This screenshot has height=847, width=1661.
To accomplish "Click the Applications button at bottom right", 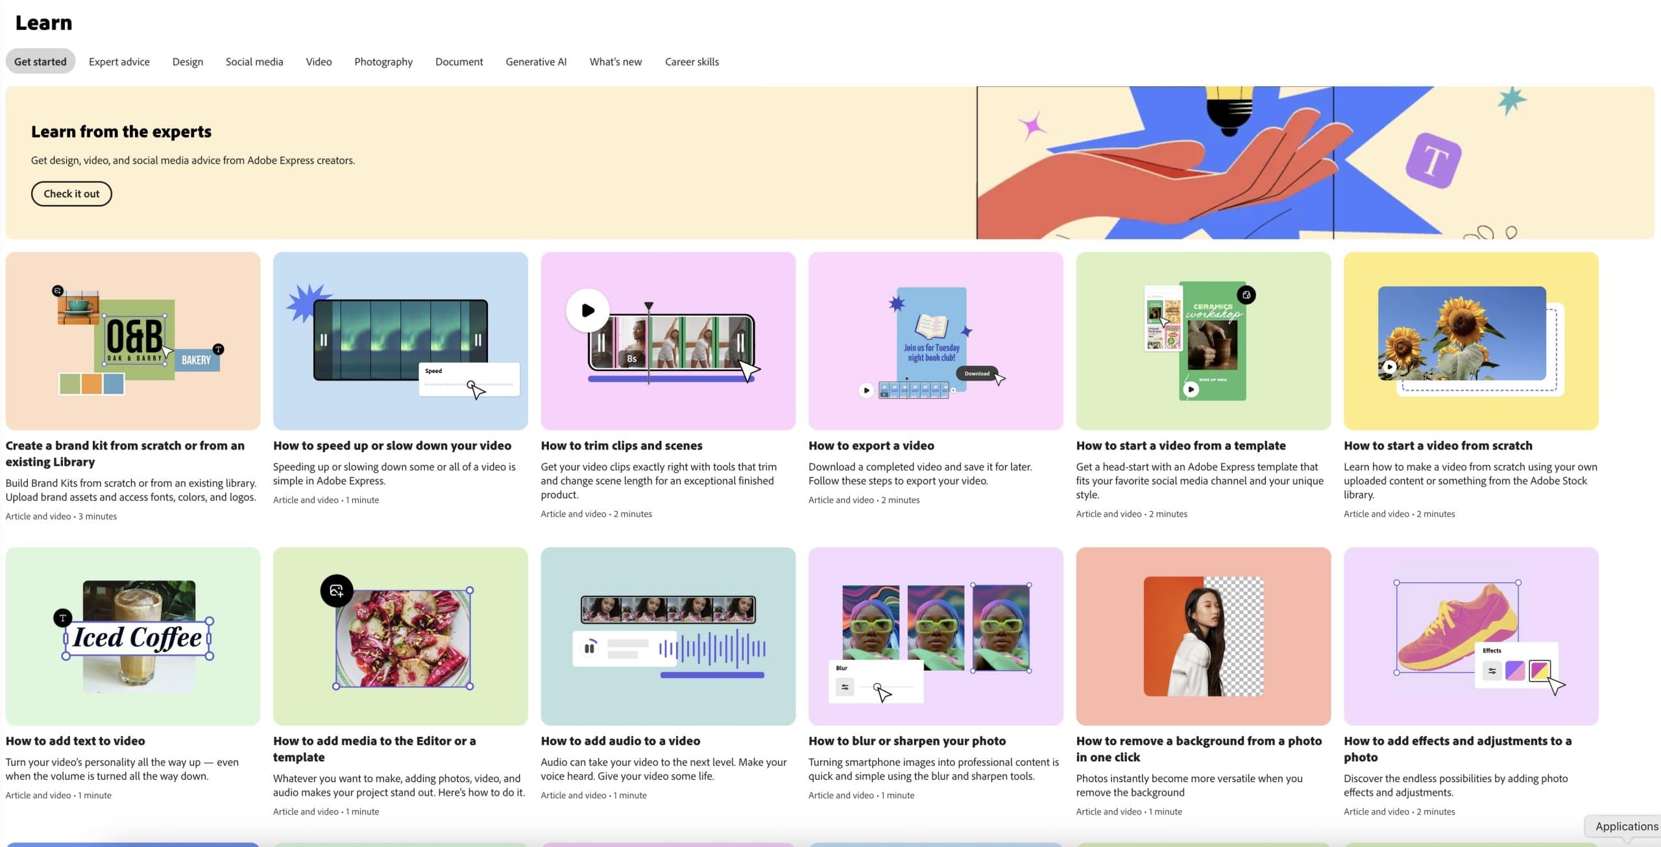I will (x=1625, y=826).
